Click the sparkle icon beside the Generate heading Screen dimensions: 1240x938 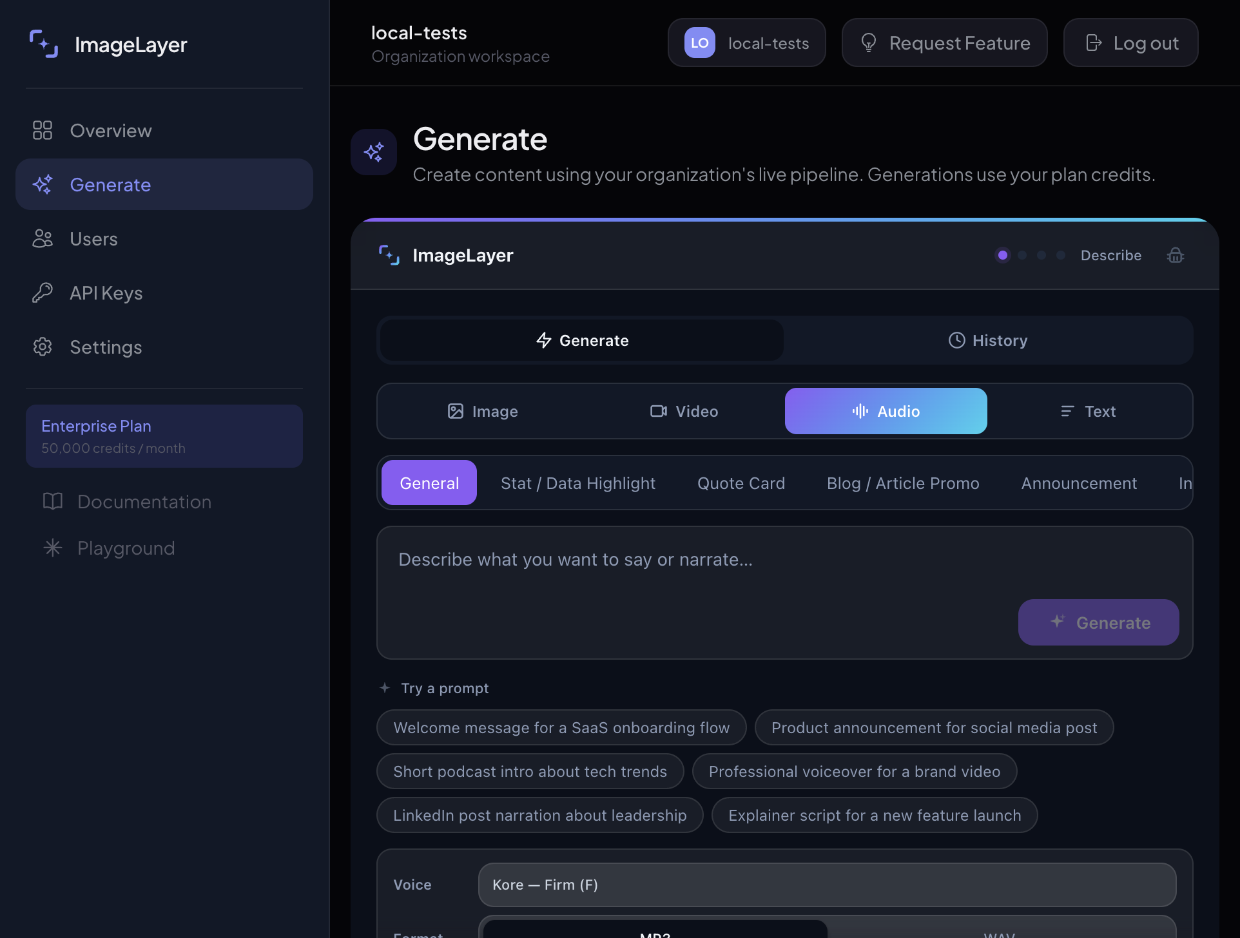[x=374, y=152]
